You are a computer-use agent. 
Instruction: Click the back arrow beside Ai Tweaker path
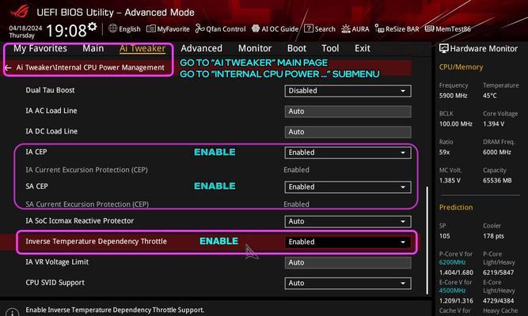(8, 68)
